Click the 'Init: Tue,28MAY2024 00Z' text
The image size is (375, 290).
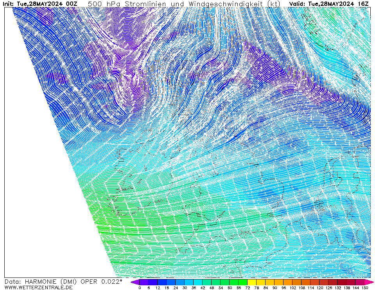pyautogui.click(x=40, y=4)
